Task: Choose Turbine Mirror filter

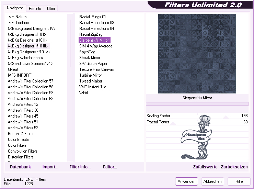Action: point(90,75)
